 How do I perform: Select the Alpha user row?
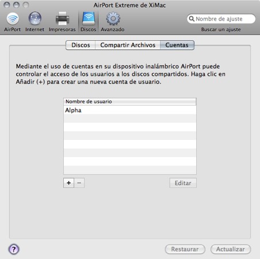pyautogui.click(x=130, y=110)
